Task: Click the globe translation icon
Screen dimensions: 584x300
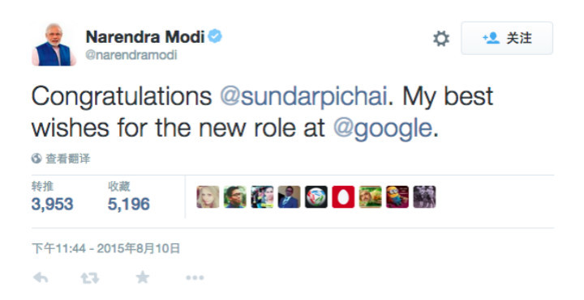Action: coord(36,158)
